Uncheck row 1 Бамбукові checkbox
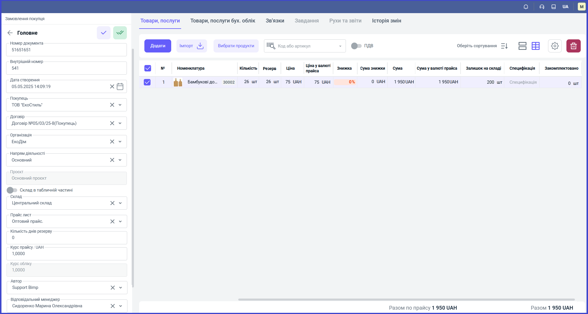588x314 pixels. point(147,82)
